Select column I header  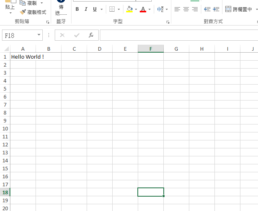[227, 49]
